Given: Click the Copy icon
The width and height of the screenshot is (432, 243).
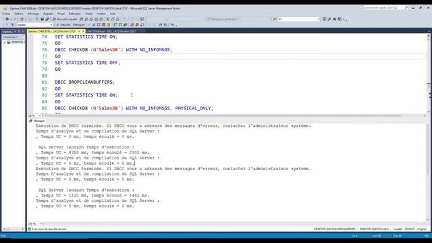Looking at the screenshot, I should click(x=113, y=19).
